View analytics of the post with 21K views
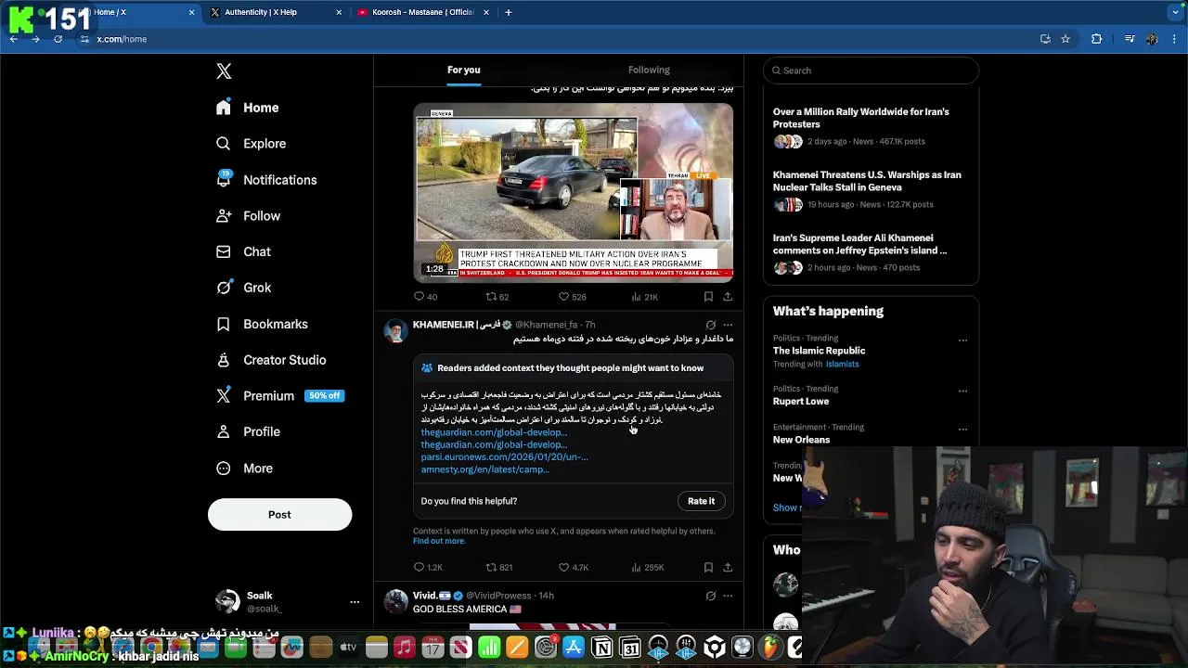The image size is (1188, 668). pos(645,297)
